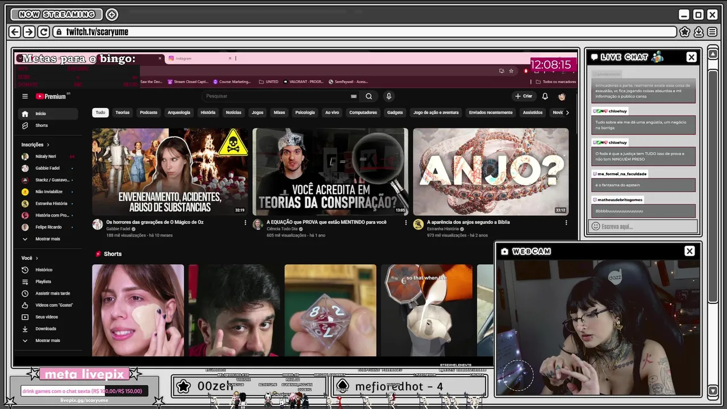Expand Mostrar mais under Inscrições
727x409 pixels.
pos(47,239)
